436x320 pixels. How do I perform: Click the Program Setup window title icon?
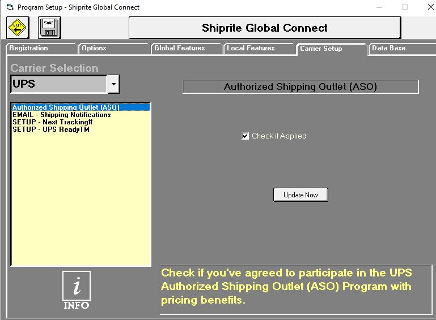tap(10, 7)
